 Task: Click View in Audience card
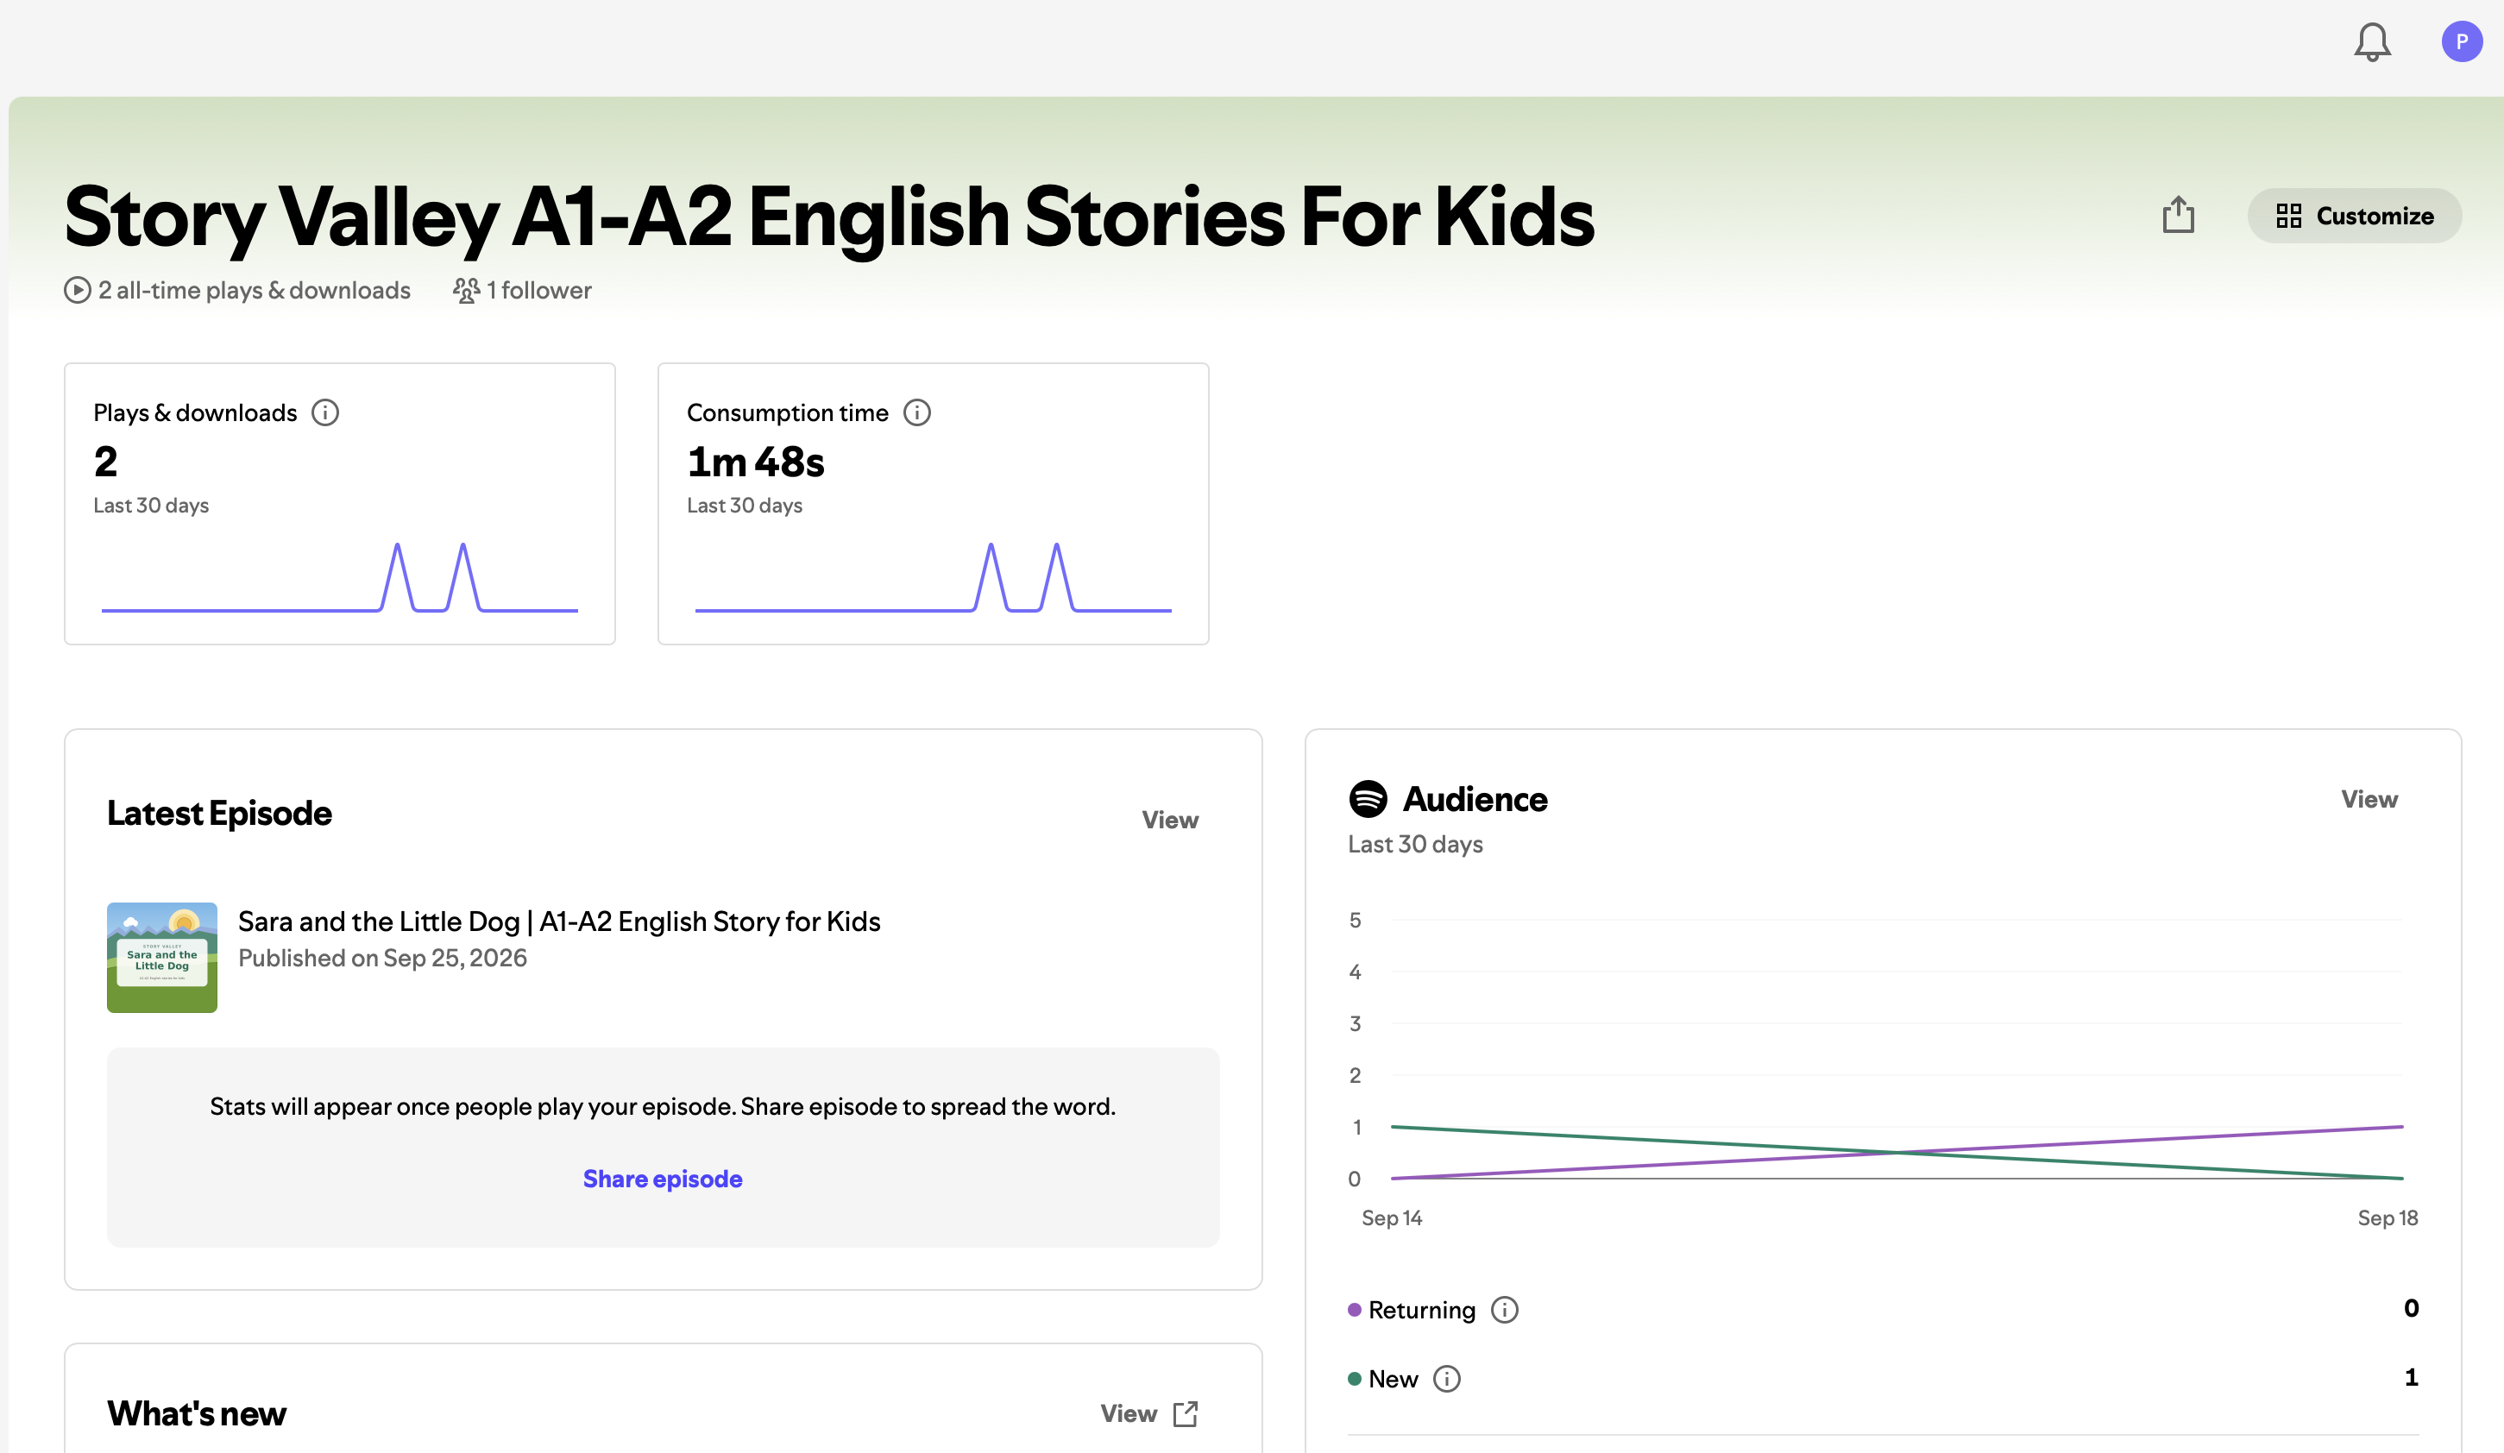[2369, 799]
